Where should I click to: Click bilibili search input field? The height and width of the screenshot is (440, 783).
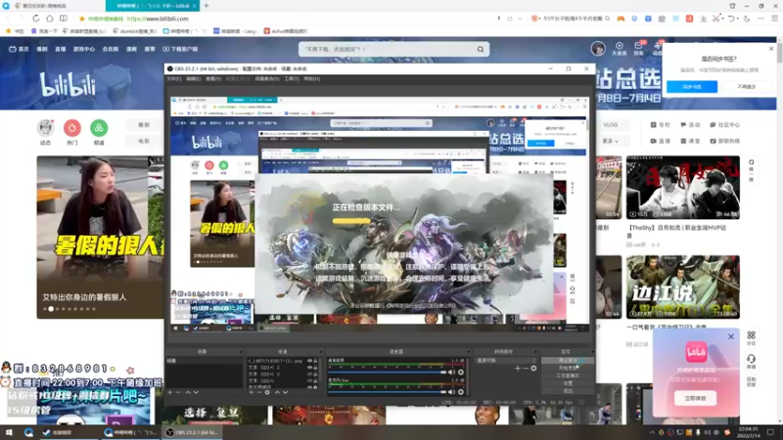[x=387, y=50]
